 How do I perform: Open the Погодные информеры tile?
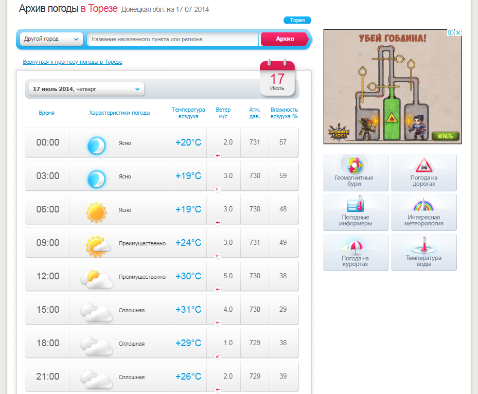point(356,212)
